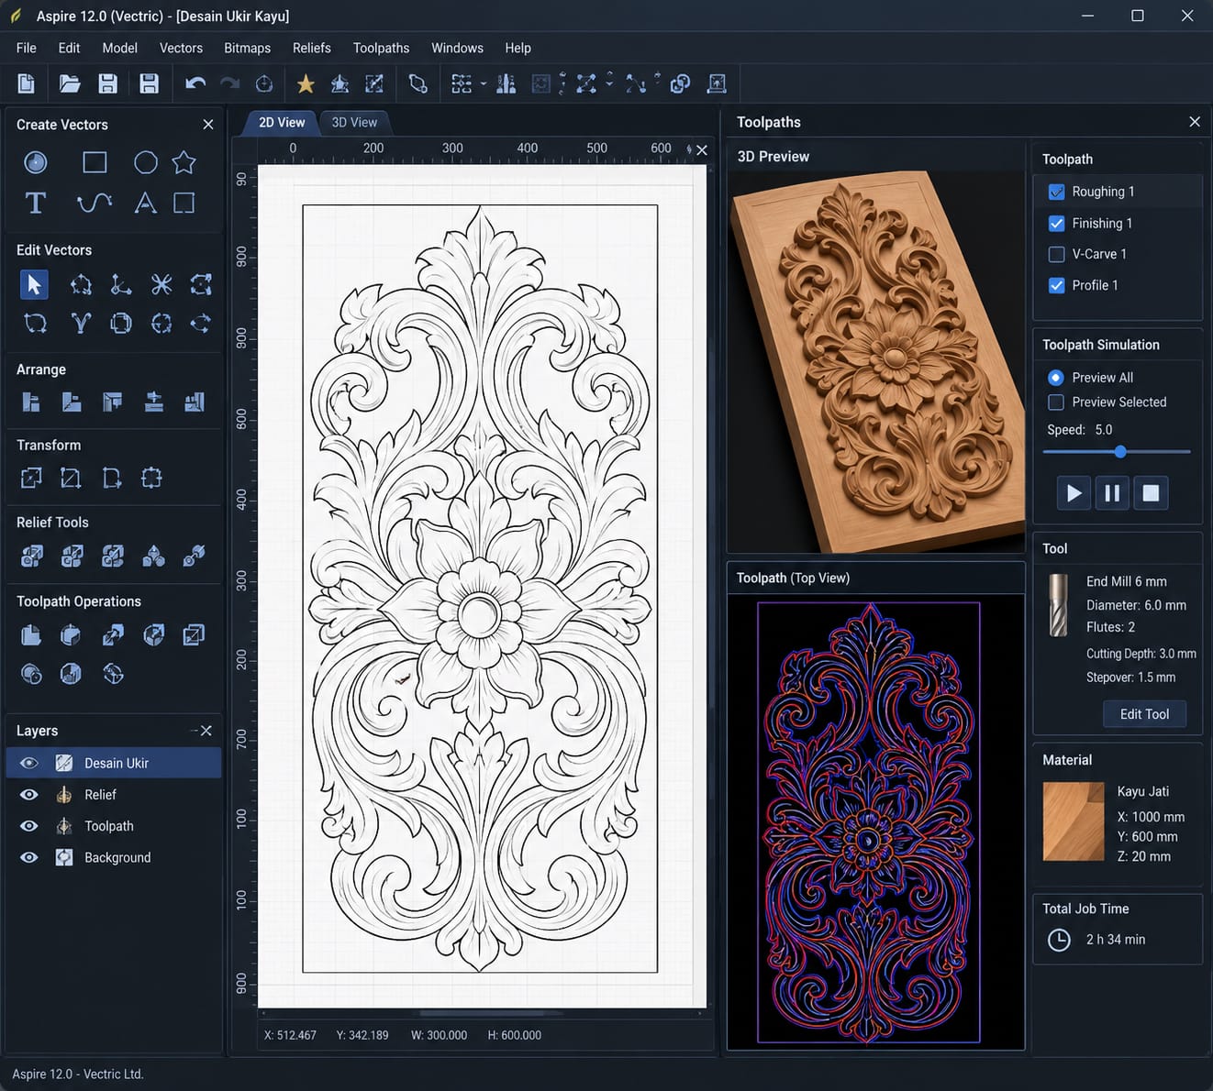Screen dimensions: 1213x1091
Task: Pause the toolpath simulation
Action: [1112, 493]
